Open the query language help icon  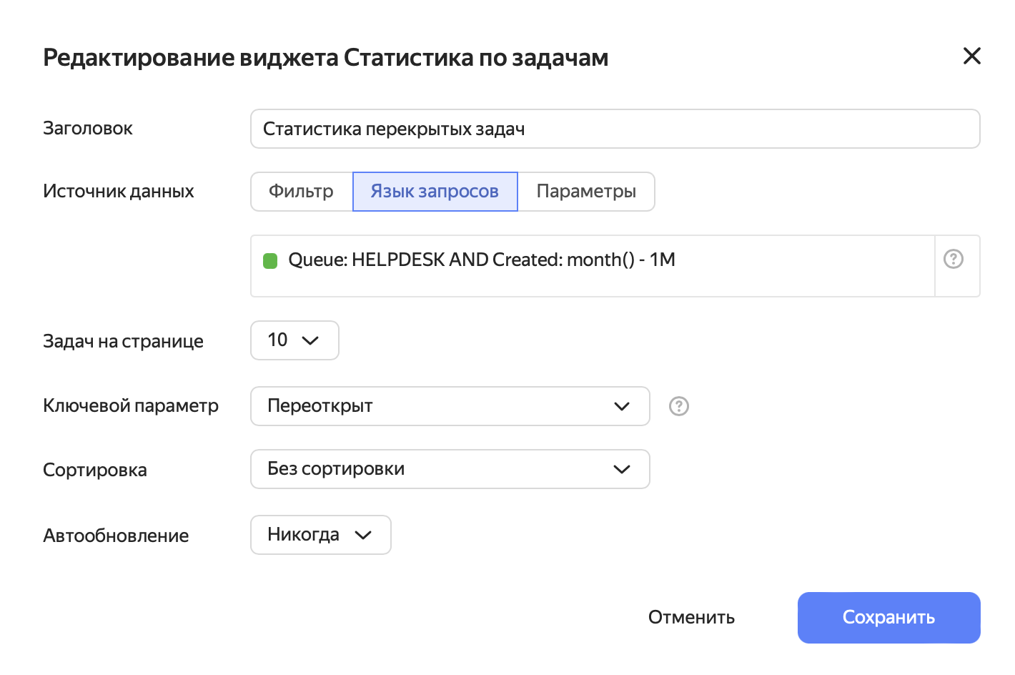point(954,260)
